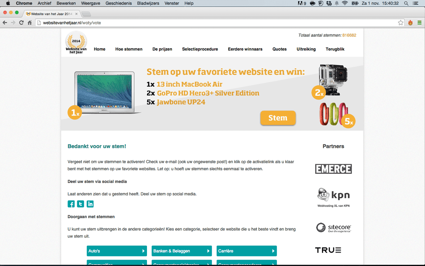Reload the page in Chrome

click(22, 23)
